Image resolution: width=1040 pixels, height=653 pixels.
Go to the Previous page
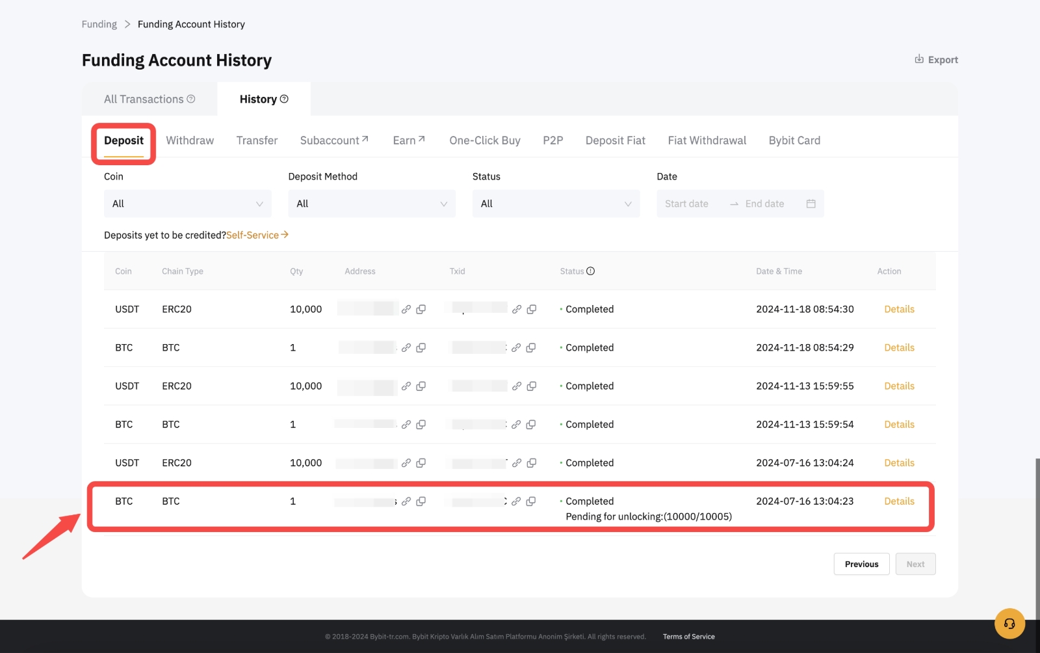[861, 564]
